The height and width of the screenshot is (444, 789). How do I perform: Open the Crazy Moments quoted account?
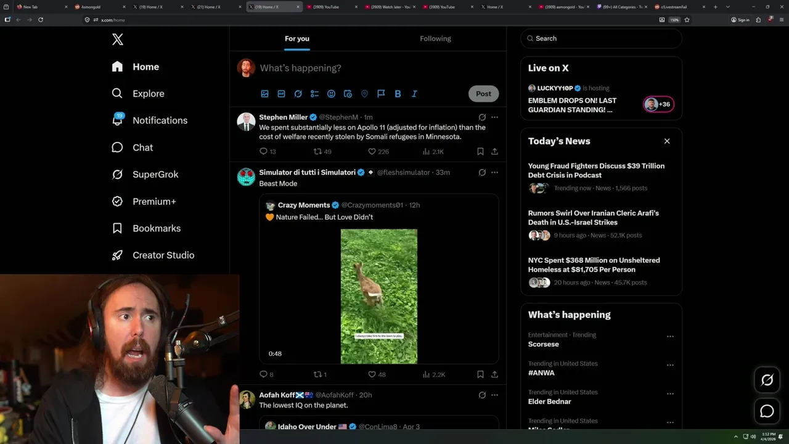[304, 205]
